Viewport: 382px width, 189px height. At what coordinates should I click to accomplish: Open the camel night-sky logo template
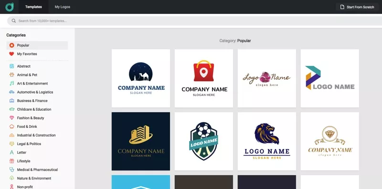point(141,78)
